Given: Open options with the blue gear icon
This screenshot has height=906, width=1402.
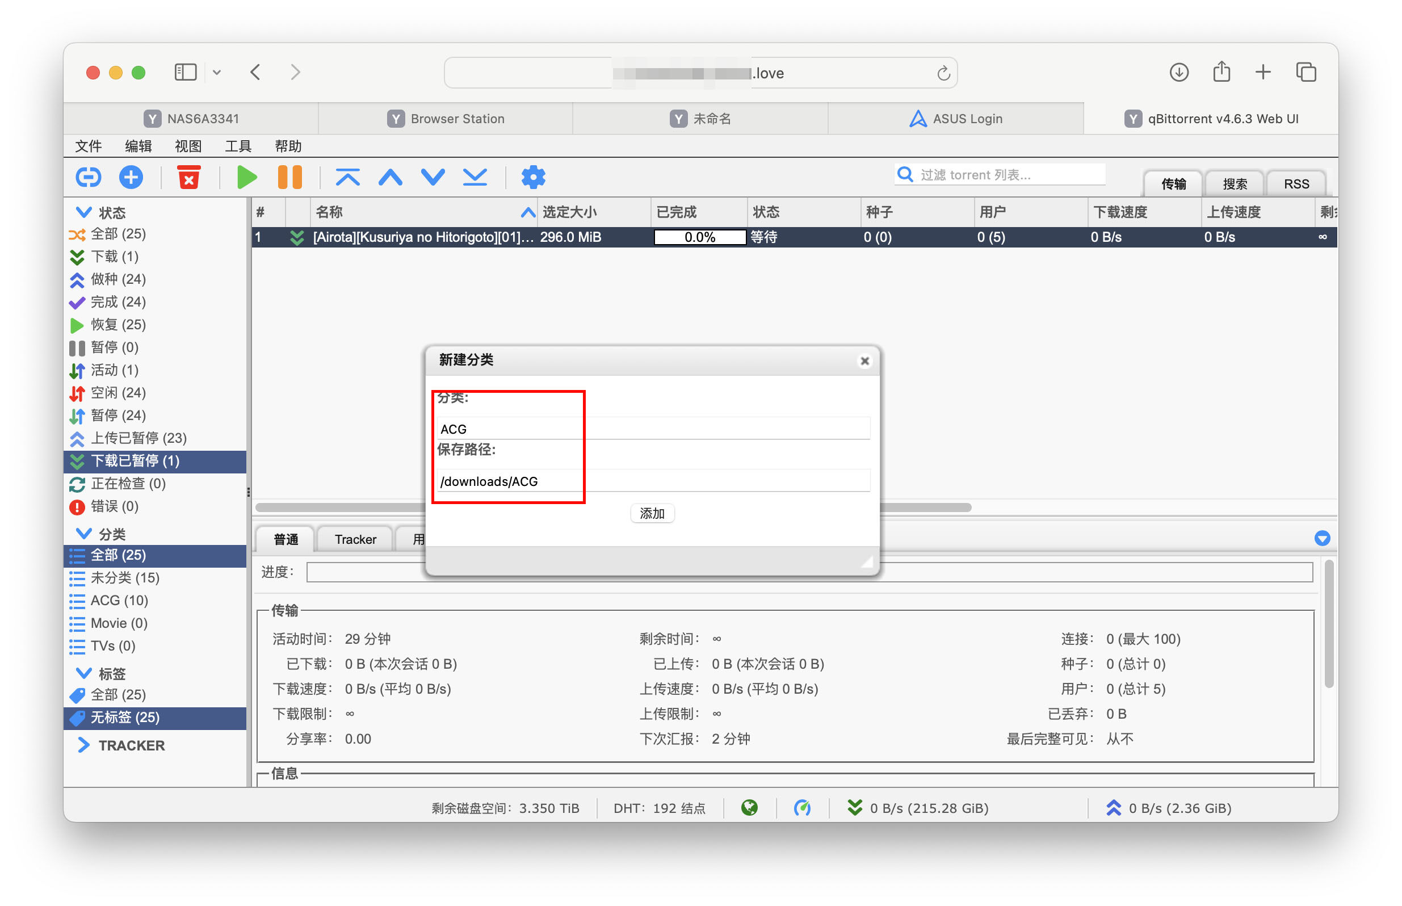Looking at the screenshot, I should 533,177.
